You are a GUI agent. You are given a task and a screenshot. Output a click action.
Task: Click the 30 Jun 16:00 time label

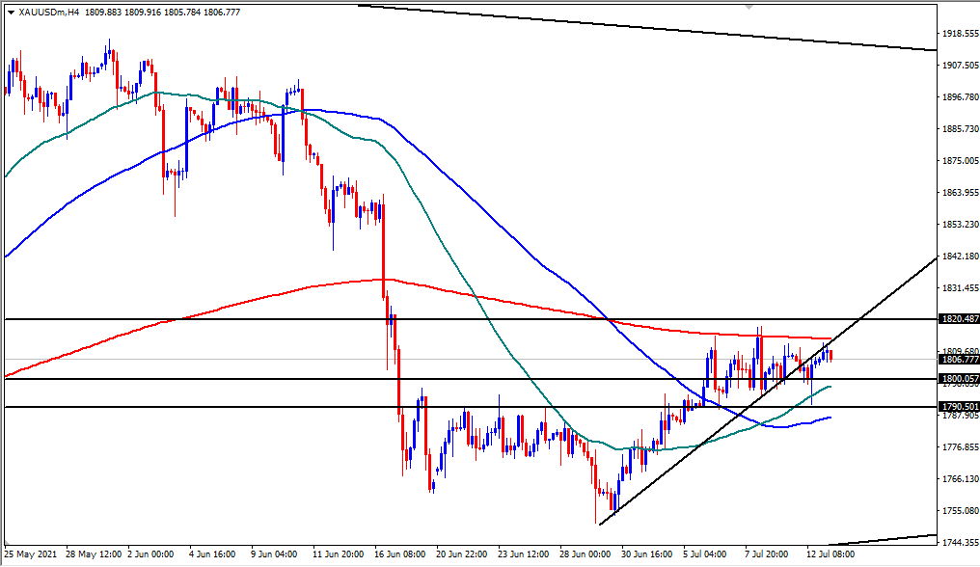[x=647, y=553]
